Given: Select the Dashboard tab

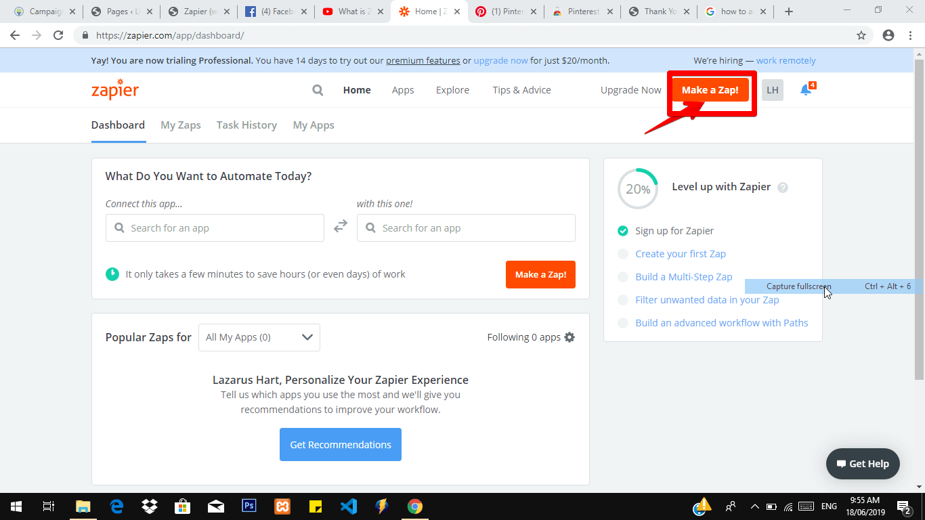Looking at the screenshot, I should point(118,125).
